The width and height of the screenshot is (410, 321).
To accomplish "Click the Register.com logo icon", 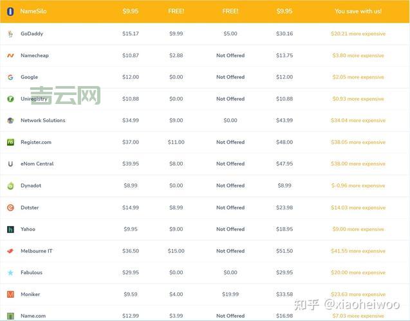I will 10,142.
